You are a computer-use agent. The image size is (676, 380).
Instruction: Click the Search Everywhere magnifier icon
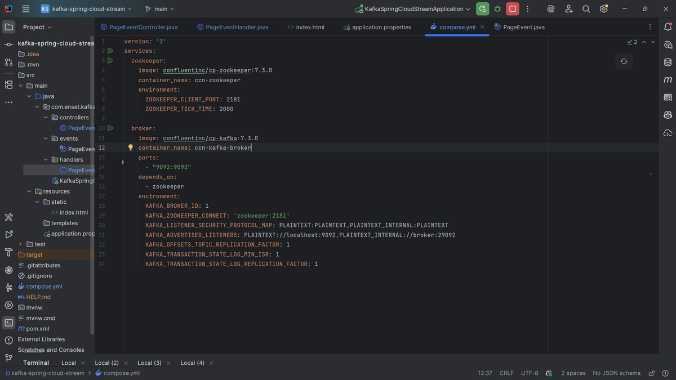tap(586, 9)
